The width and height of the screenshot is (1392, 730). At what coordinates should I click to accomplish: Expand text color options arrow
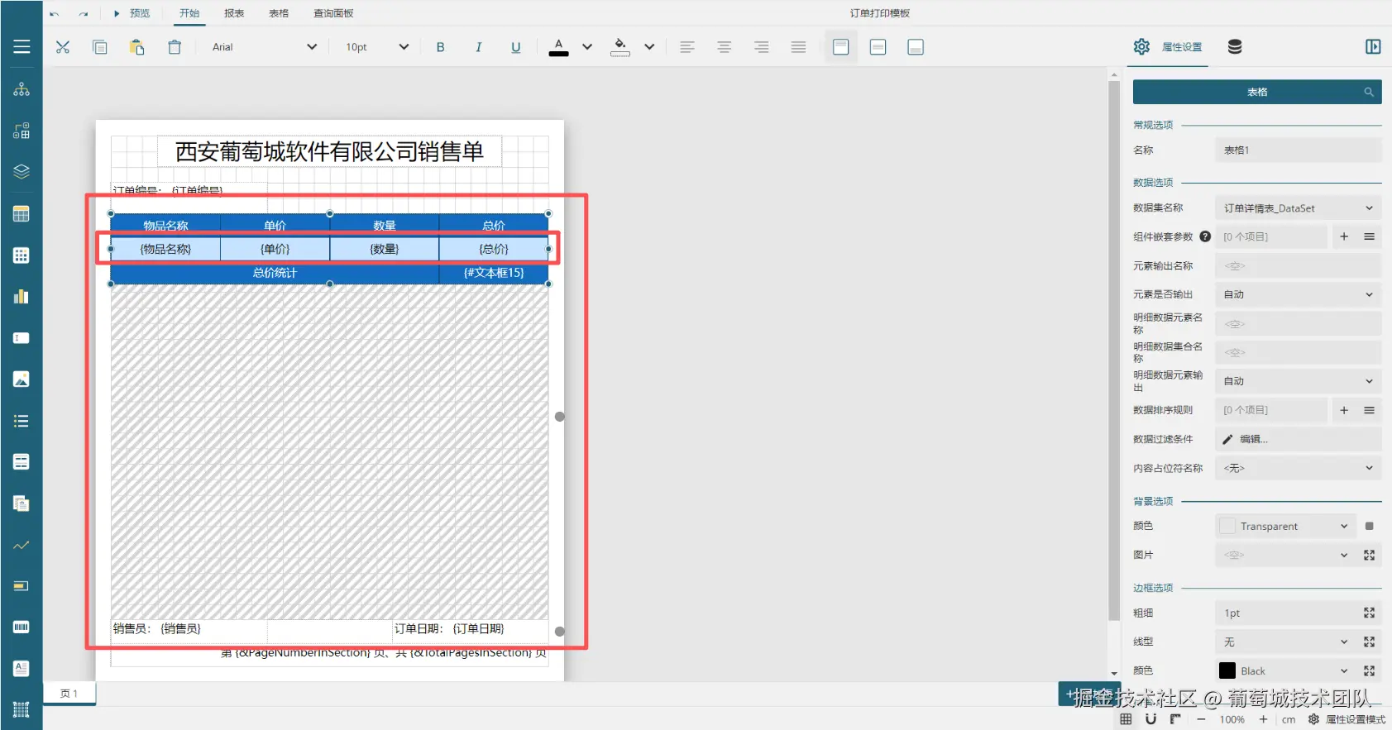(x=587, y=47)
